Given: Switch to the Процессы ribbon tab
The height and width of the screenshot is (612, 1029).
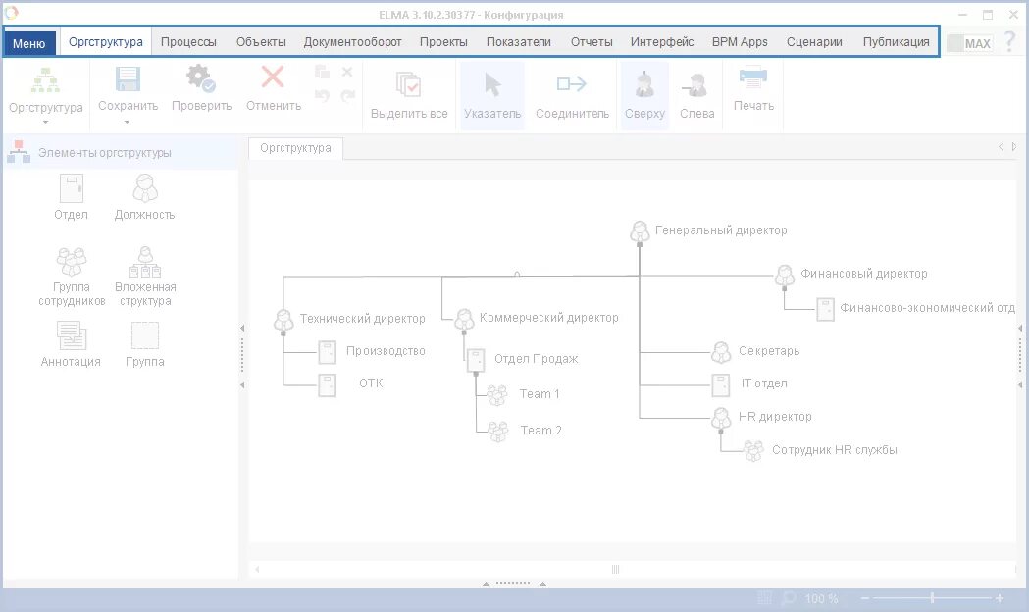Looking at the screenshot, I should tap(188, 42).
